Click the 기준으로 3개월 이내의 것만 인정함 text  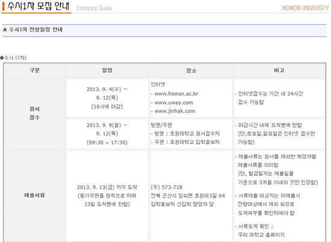(278, 182)
